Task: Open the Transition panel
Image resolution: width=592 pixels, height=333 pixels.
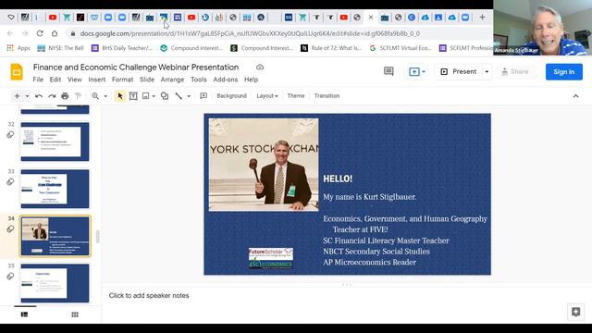Action: pos(327,96)
